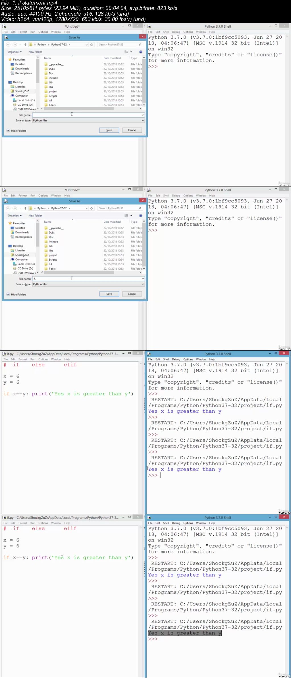Click Libraries in the second frame's sidebar
Image resolution: width=291 pixels, height=678 pixels.
[x=20, y=251]
